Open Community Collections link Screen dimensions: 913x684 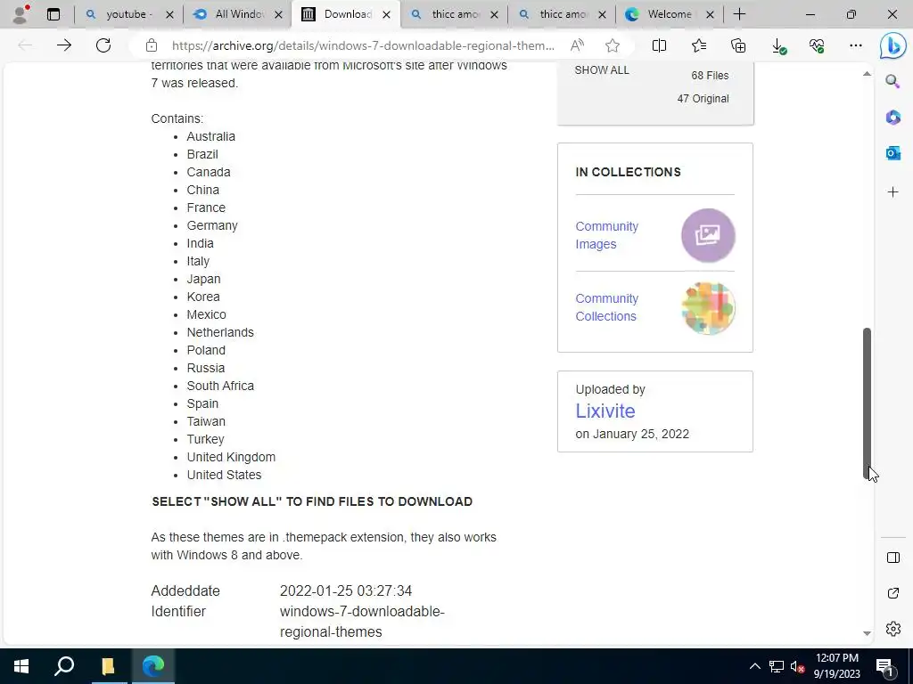pos(606,307)
